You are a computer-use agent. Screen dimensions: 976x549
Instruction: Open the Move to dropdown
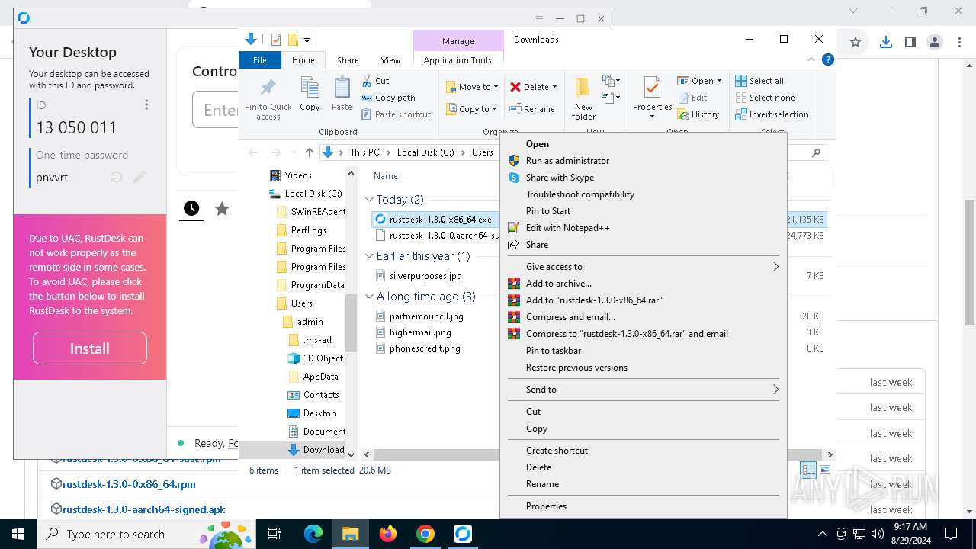click(472, 86)
